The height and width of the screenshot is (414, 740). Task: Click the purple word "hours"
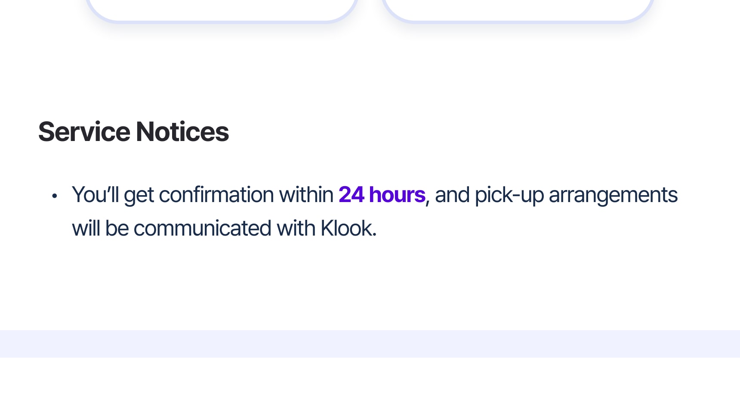tap(397, 195)
